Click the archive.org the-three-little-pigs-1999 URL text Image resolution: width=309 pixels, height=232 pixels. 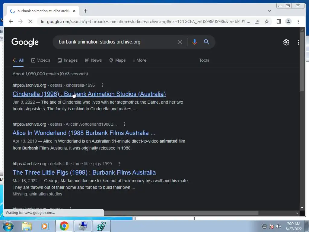62,164
